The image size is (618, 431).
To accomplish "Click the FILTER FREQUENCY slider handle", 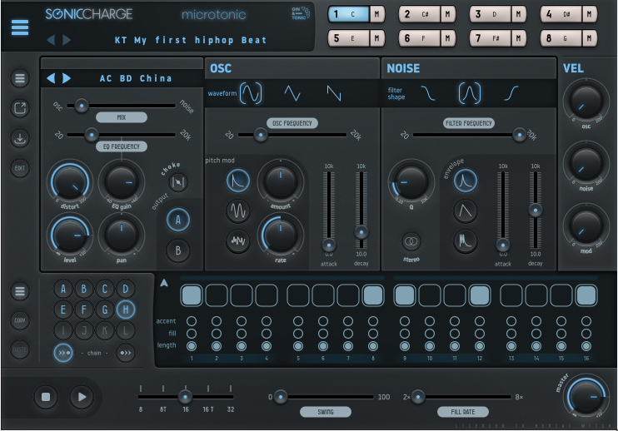I will (520, 135).
